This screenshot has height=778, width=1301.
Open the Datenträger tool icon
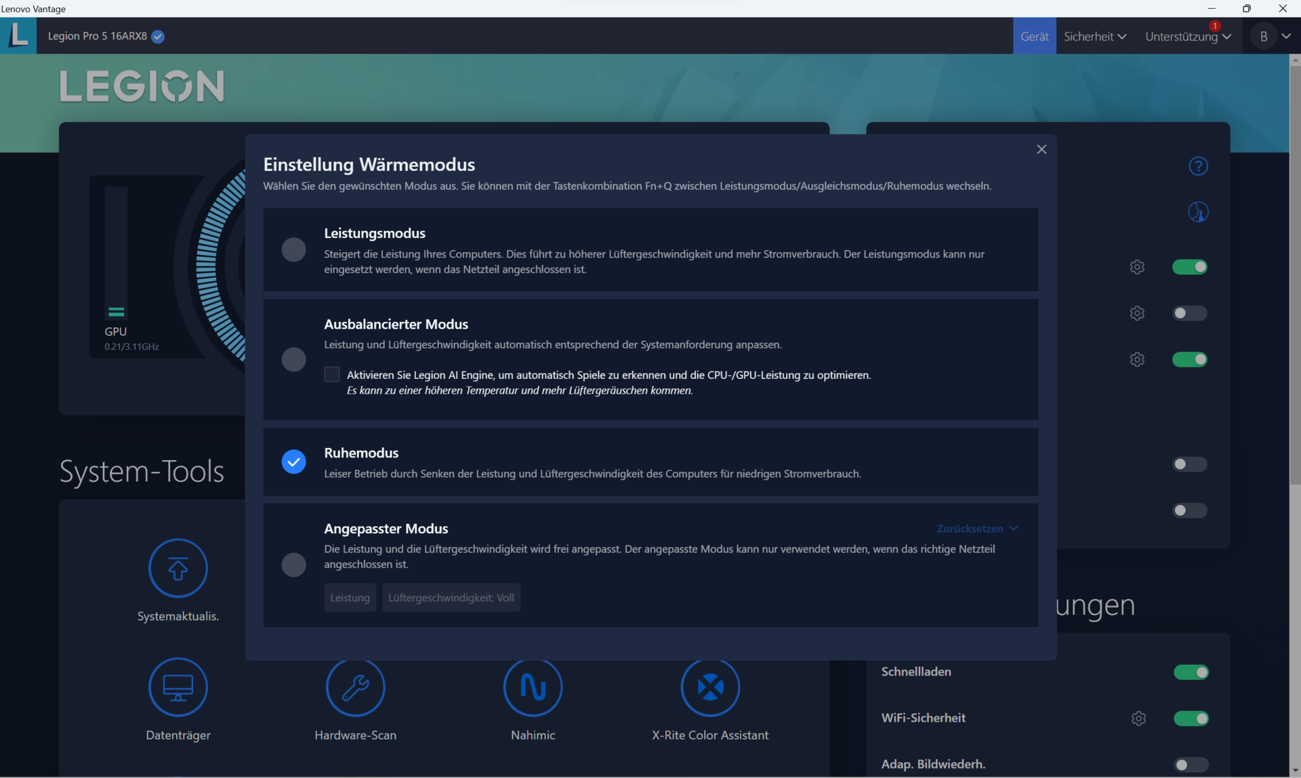point(178,687)
